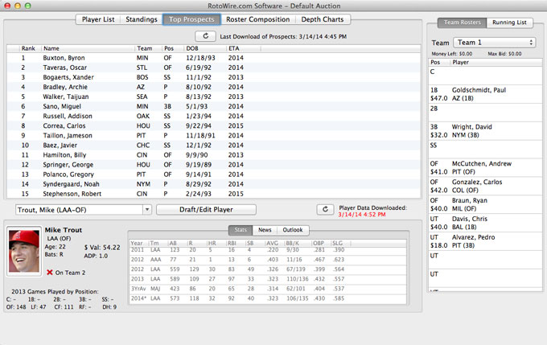547x345 pixels.
Task: Click in the Trout, Mike player field
Action: pos(79,210)
